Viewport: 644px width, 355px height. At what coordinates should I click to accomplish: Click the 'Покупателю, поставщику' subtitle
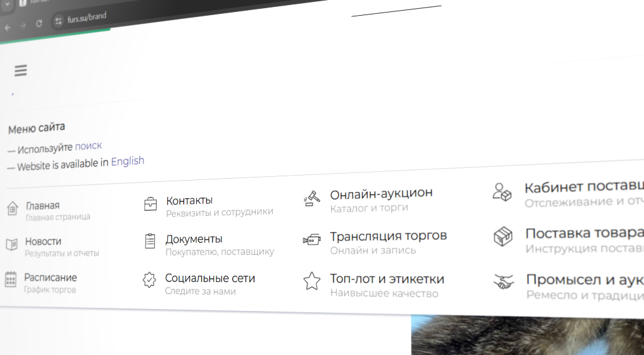tap(219, 252)
